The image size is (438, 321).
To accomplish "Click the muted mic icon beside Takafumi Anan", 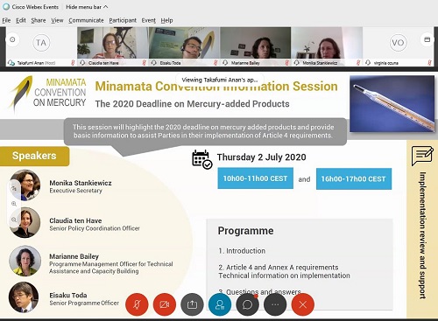I will tap(73, 62).
